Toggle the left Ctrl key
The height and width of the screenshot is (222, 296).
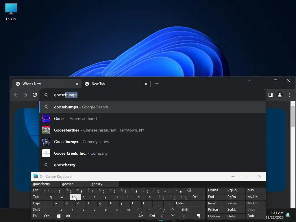(x=48, y=216)
